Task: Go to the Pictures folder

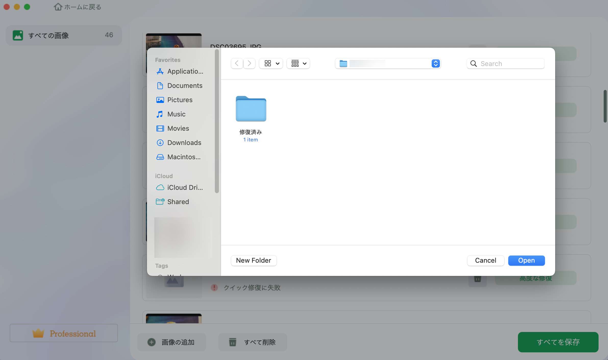Action: (180, 100)
